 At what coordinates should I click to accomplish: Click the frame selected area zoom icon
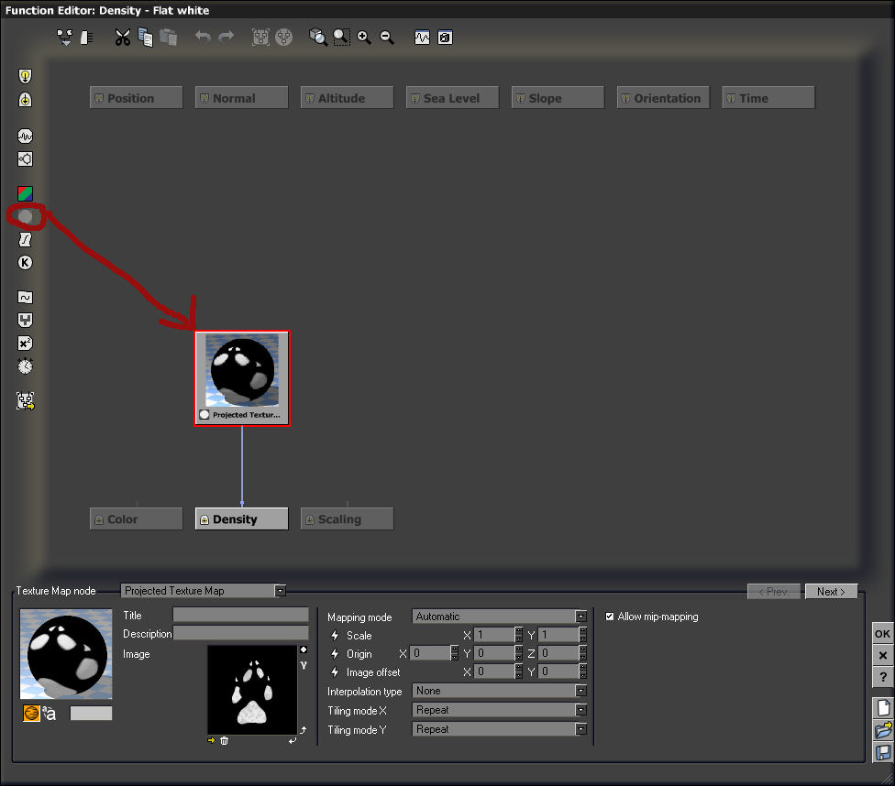pyautogui.click(x=341, y=37)
